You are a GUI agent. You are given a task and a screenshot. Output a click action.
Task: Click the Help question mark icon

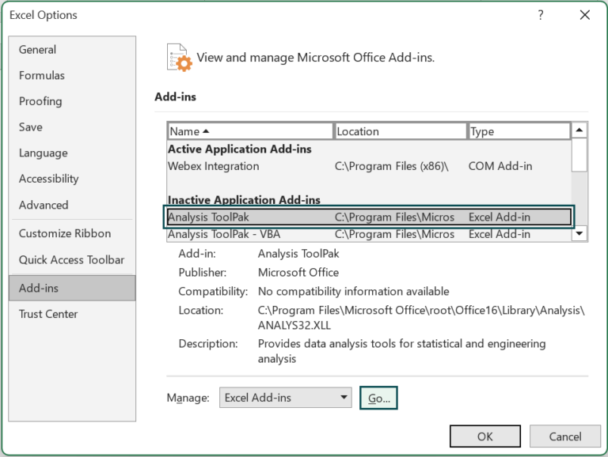pyautogui.click(x=541, y=15)
